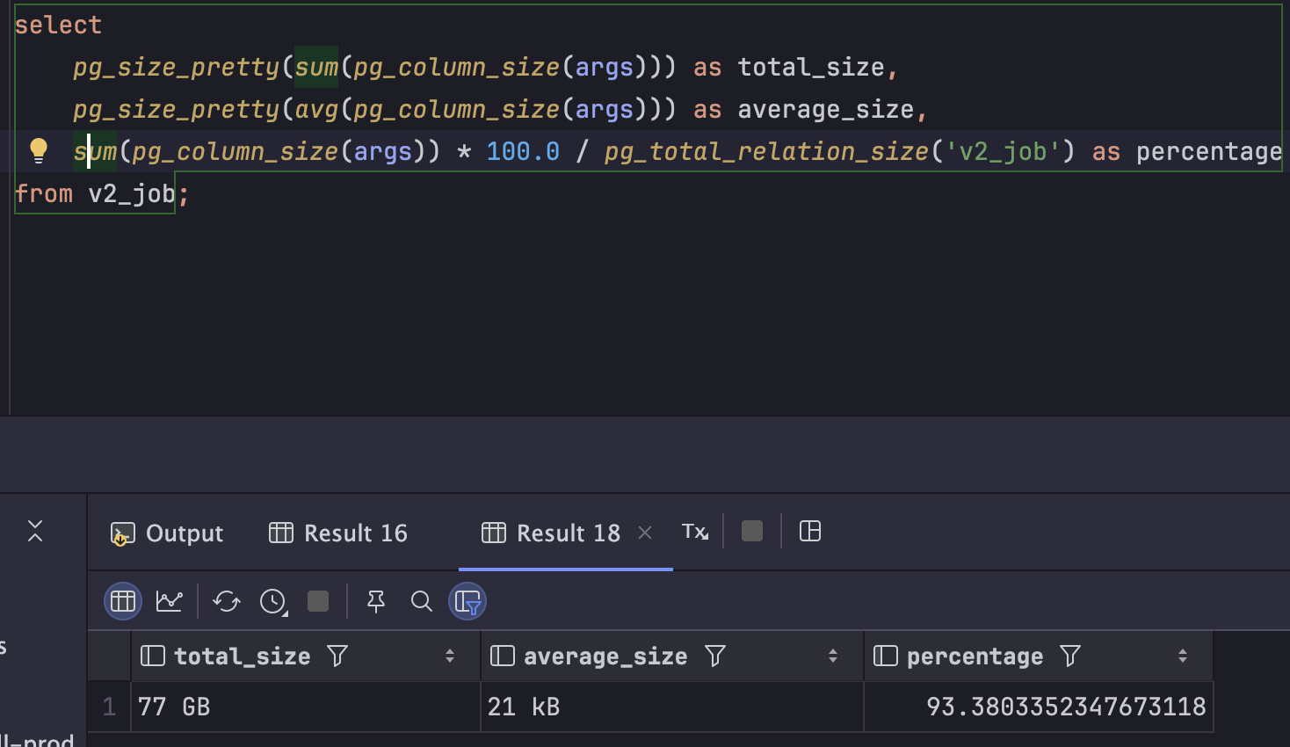Open the auto-refresh clock options
The width and height of the screenshot is (1290, 747).
(x=273, y=601)
